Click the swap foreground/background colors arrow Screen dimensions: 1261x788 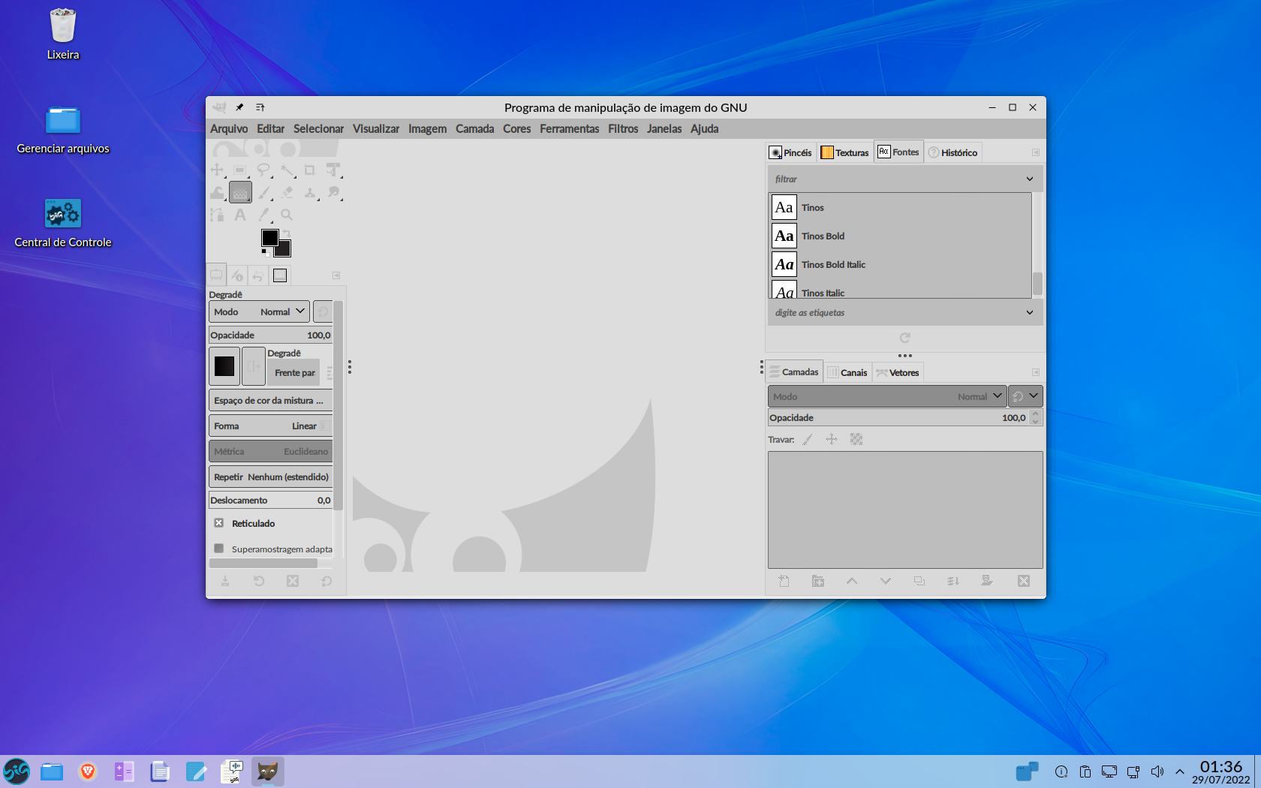tap(286, 233)
